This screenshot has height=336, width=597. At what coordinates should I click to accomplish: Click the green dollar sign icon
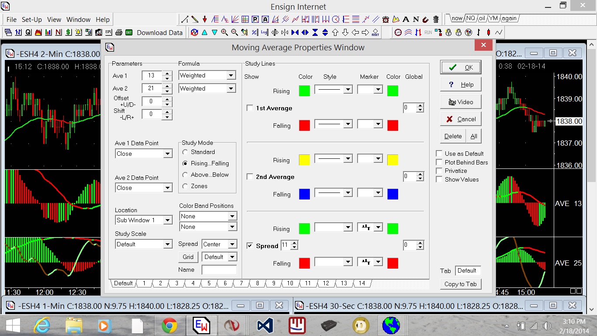69,32
